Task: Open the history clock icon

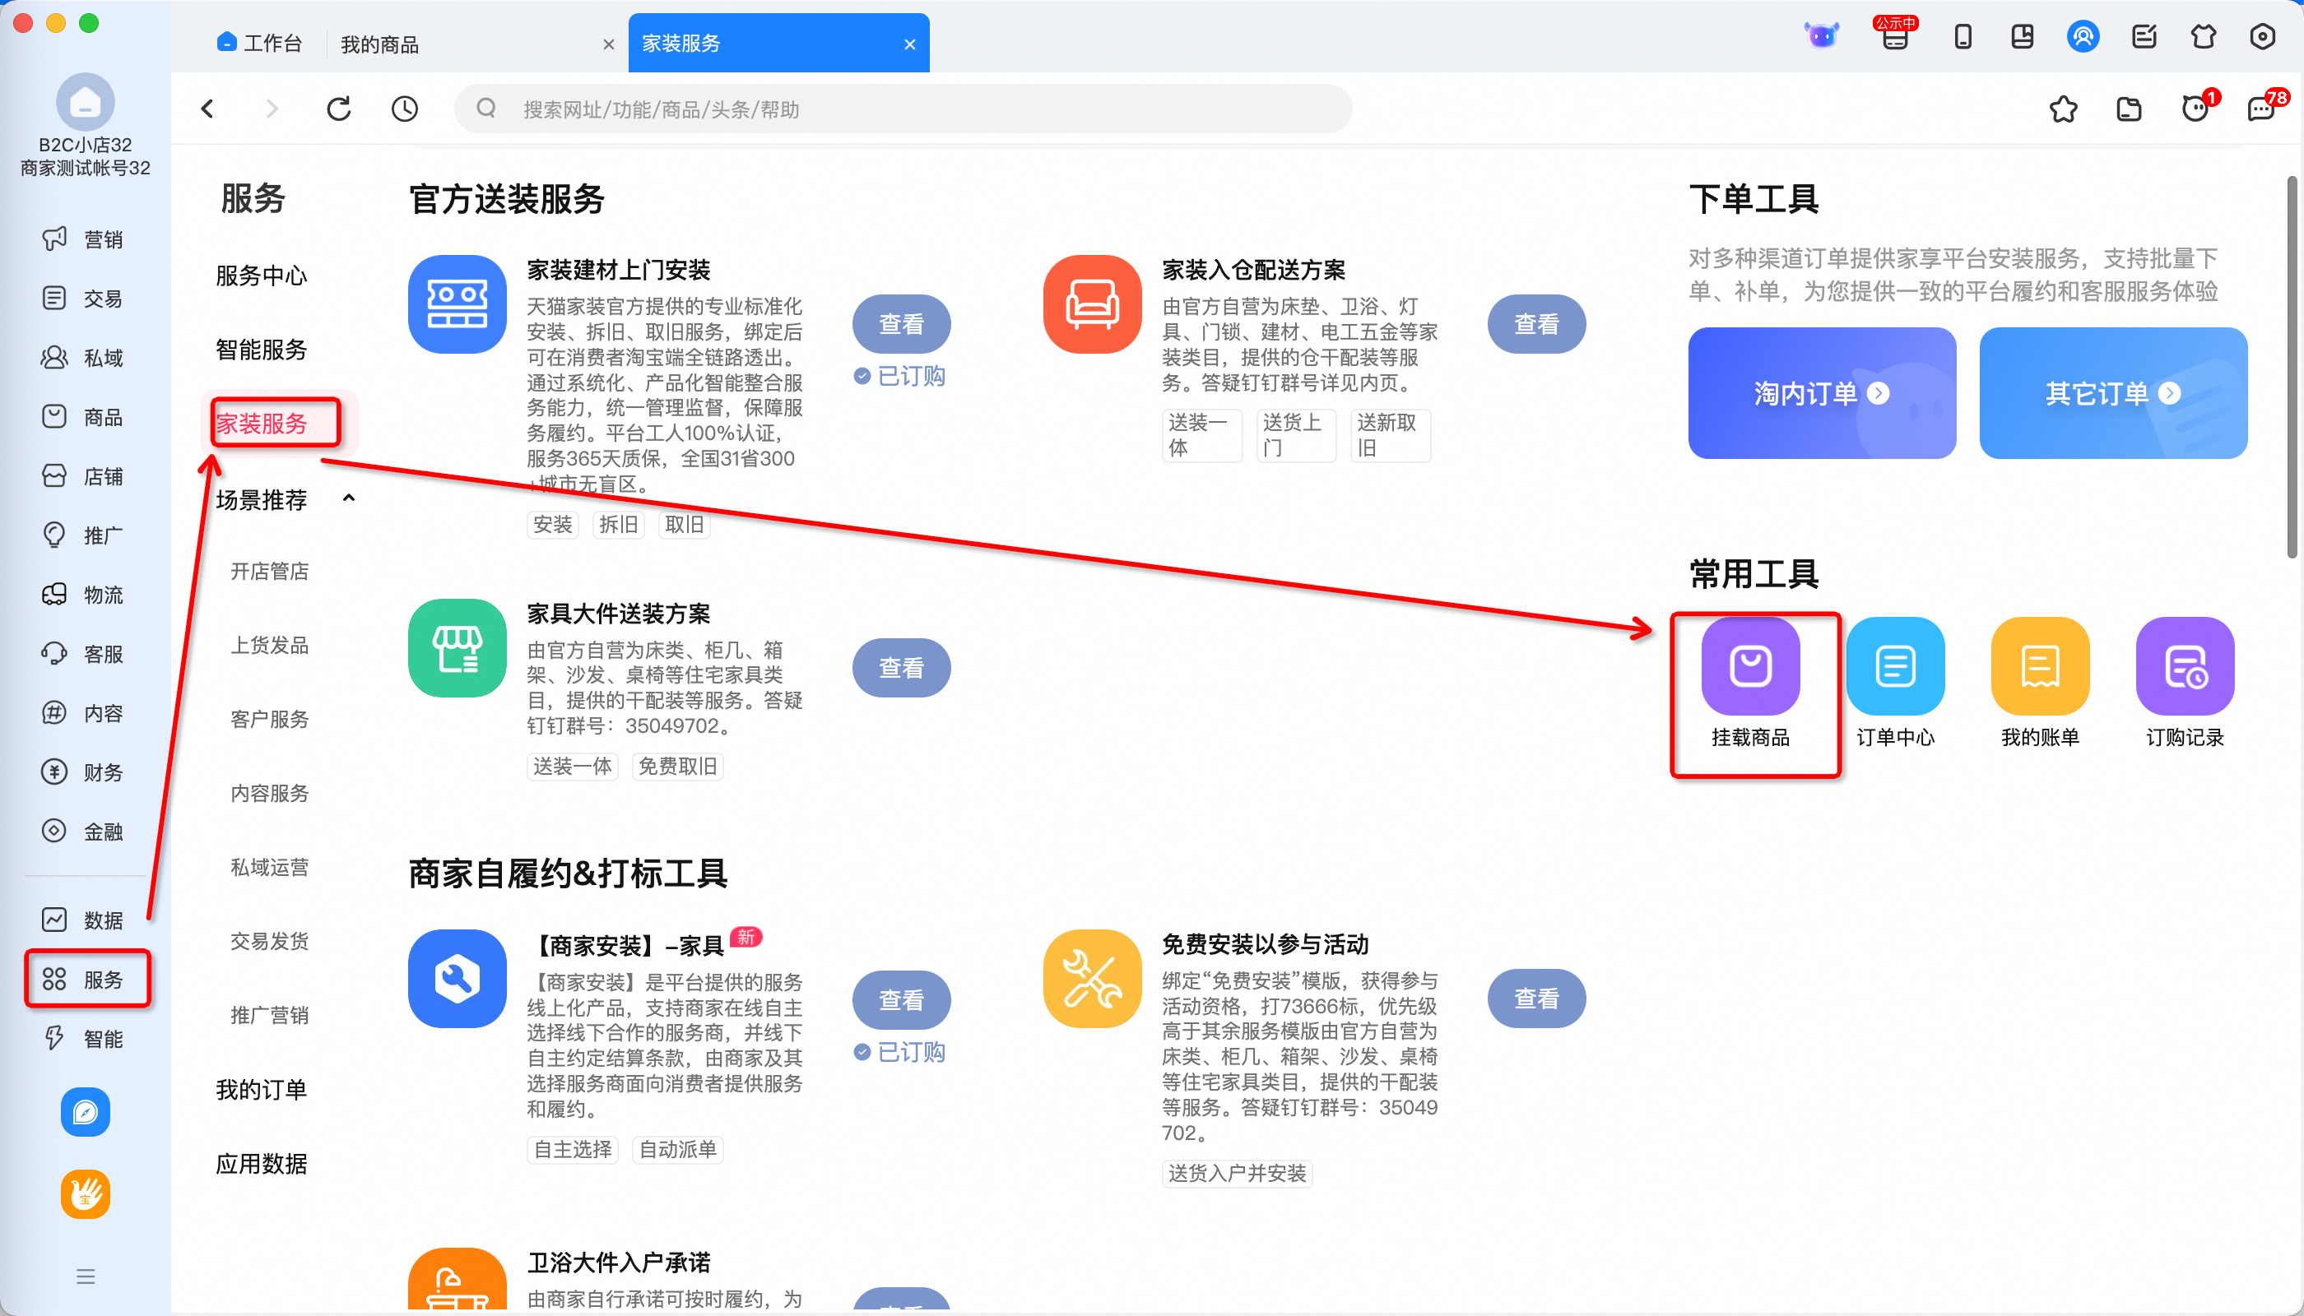Action: tap(404, 109)
